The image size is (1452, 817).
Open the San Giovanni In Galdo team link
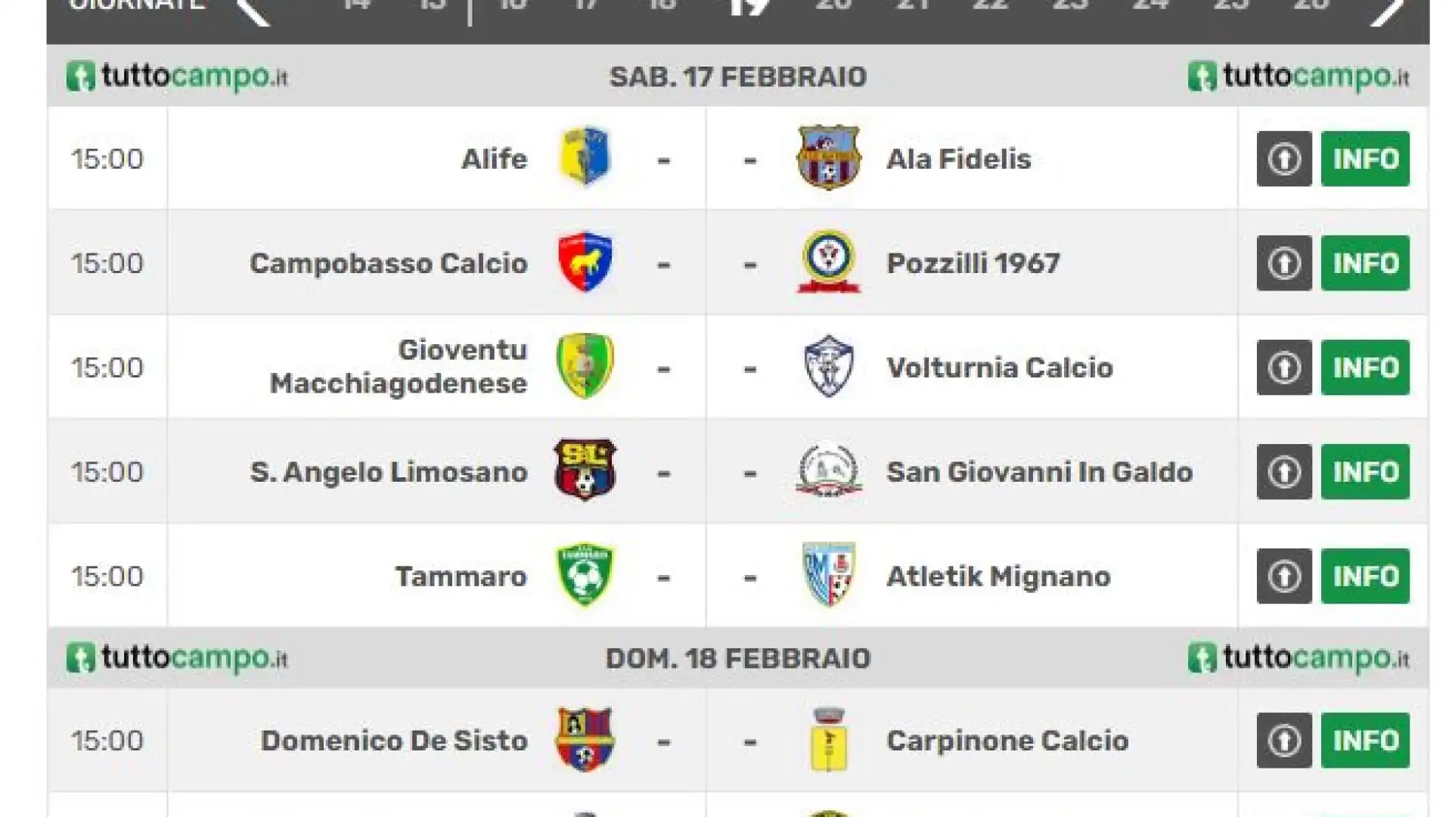point(1039,472)
